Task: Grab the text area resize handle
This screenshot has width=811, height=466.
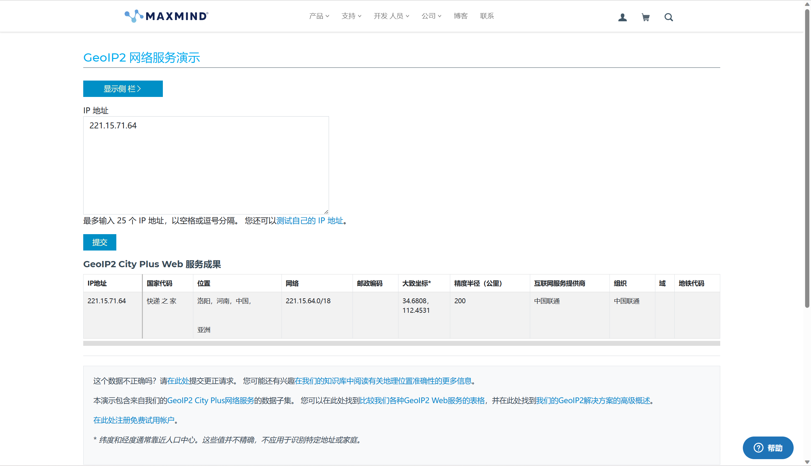Action: pos(326,212)
